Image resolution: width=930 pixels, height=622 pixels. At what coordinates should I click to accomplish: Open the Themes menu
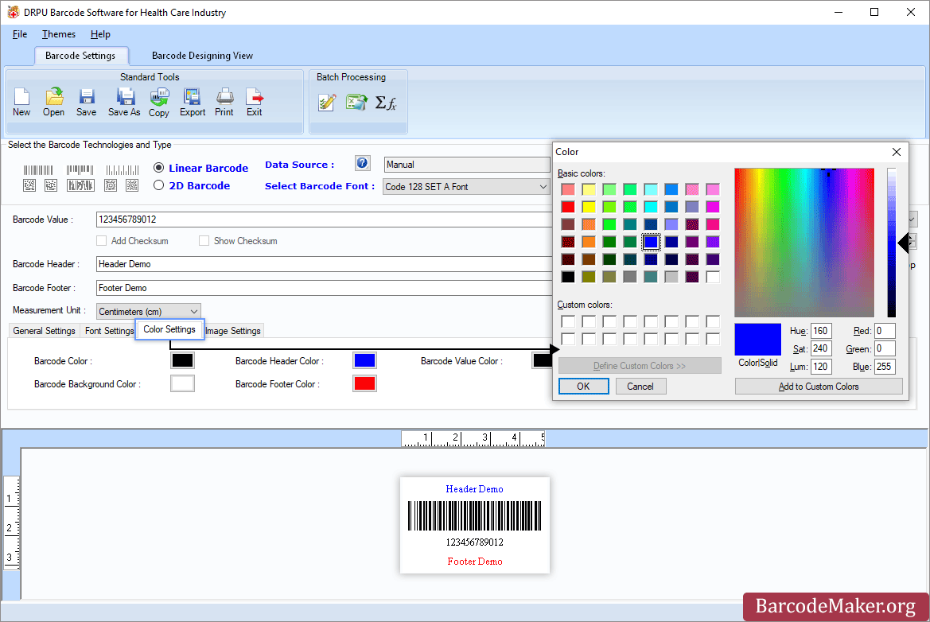(59, 34)
